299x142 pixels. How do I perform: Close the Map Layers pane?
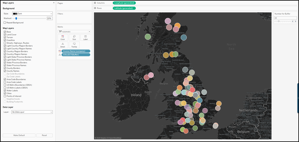(x=54, y=3)
